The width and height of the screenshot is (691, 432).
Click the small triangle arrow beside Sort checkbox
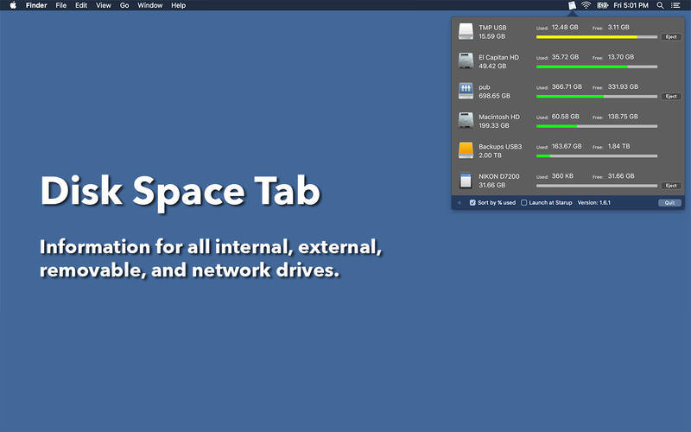(460, 202)
